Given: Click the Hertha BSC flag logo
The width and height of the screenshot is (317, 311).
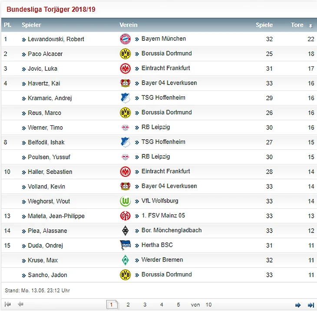Looking at the screenshot, I should point(125,245).
